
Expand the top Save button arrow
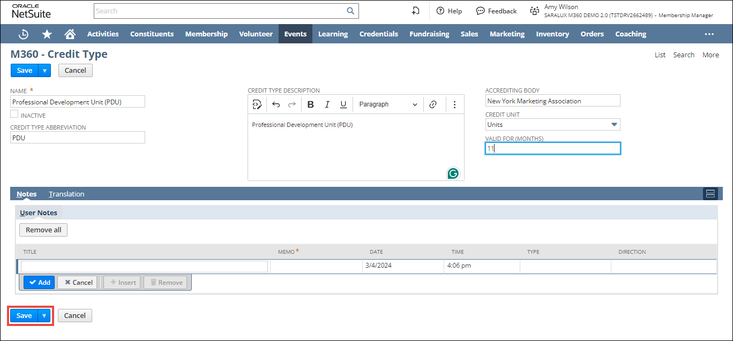(45, 70)
